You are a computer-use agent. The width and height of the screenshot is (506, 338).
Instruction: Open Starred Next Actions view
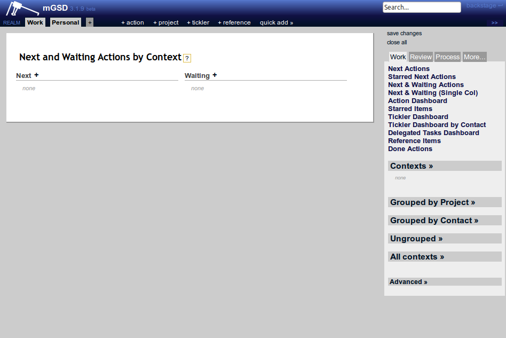[422, 77]
